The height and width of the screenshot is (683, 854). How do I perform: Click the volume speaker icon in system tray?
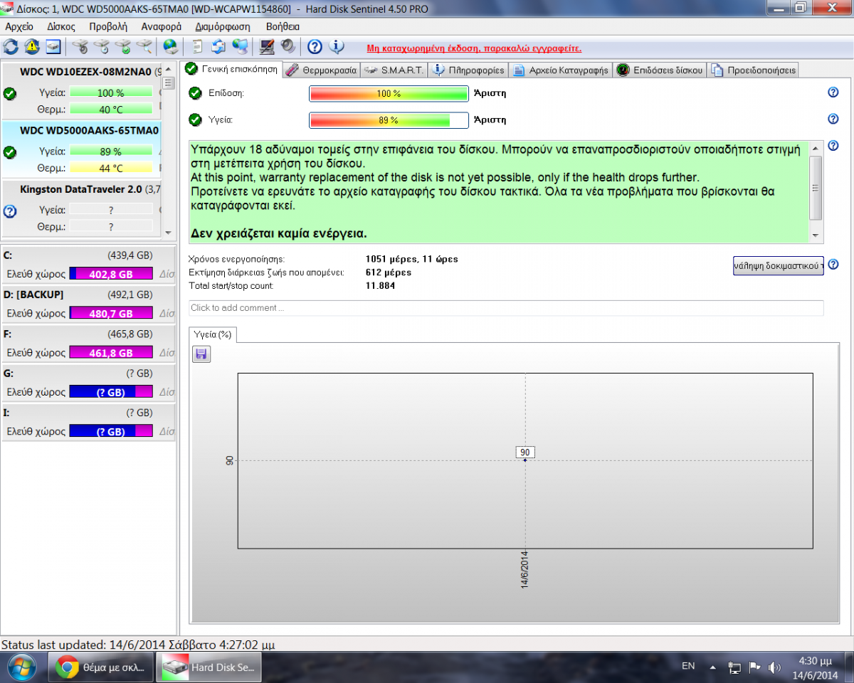(x=774, y=667)
